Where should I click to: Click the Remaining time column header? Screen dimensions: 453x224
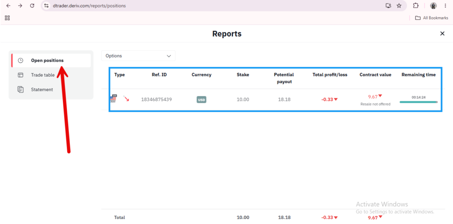pos(418,74)
